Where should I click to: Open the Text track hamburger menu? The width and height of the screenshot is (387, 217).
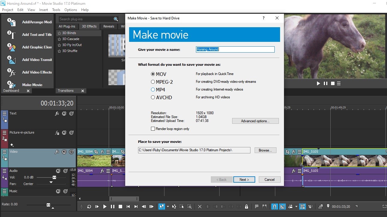[x=4, y=114]
